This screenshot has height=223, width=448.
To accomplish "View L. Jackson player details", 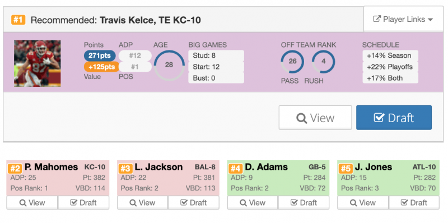I will [142, 203].
